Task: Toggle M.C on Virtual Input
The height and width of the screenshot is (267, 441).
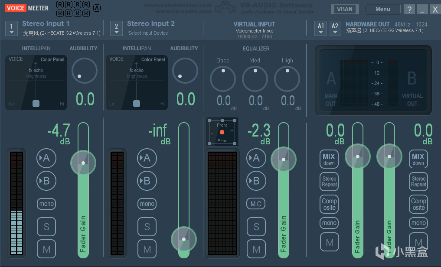Action: pyautogui.click(x=256, y=204)
